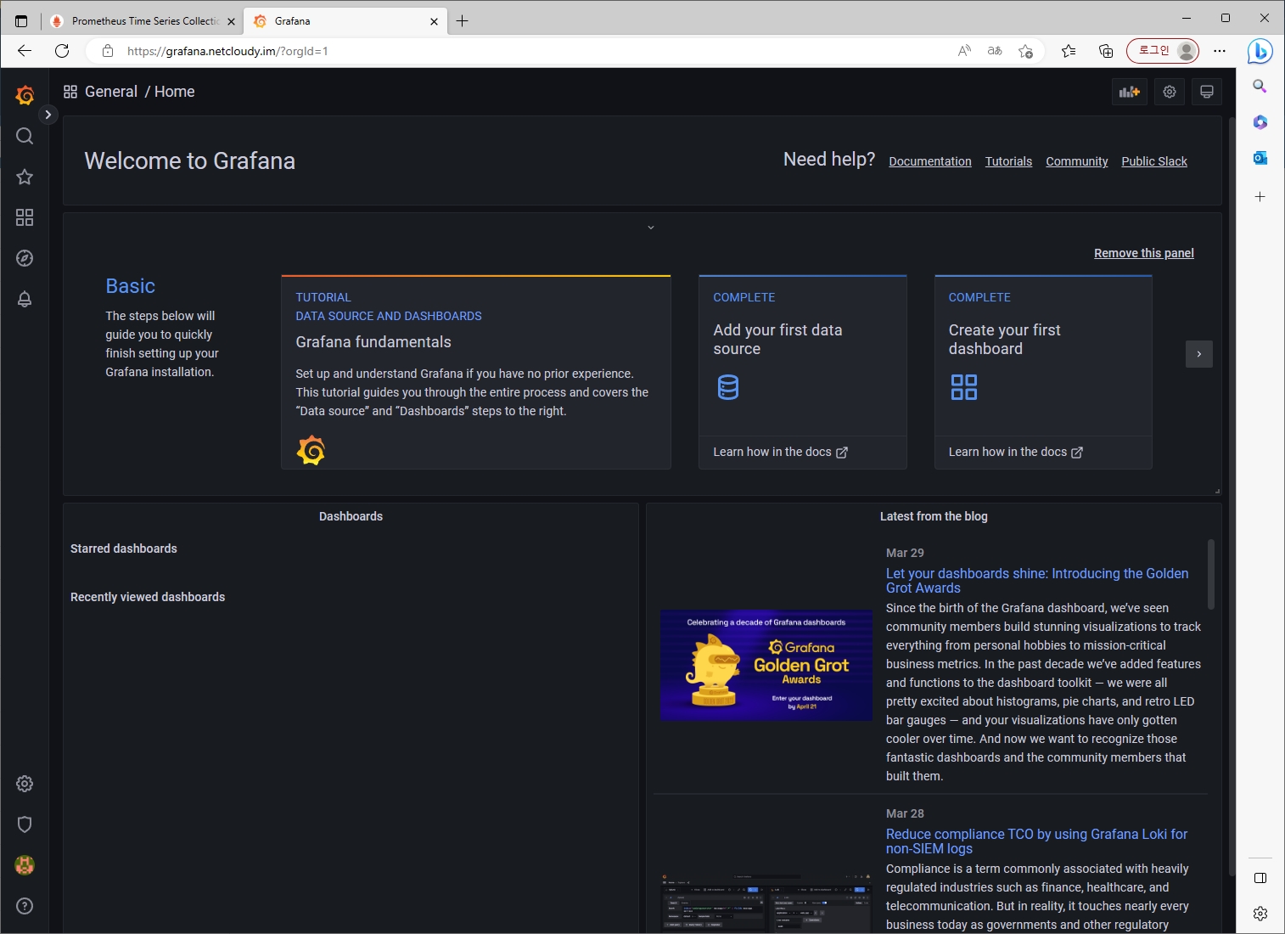The width and height of the screenshot is (1285, 934).
Task: Open the getting-started panel dropdown chevron
Action: point(651,228)
